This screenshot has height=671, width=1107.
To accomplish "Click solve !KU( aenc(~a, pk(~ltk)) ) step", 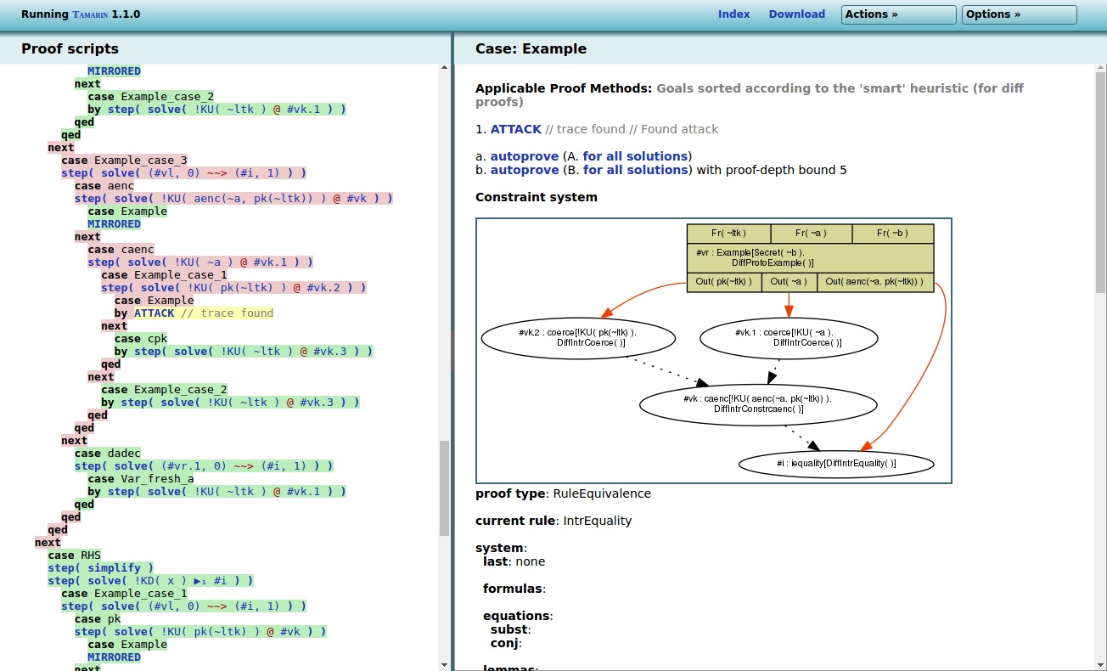I will (233, 199).
